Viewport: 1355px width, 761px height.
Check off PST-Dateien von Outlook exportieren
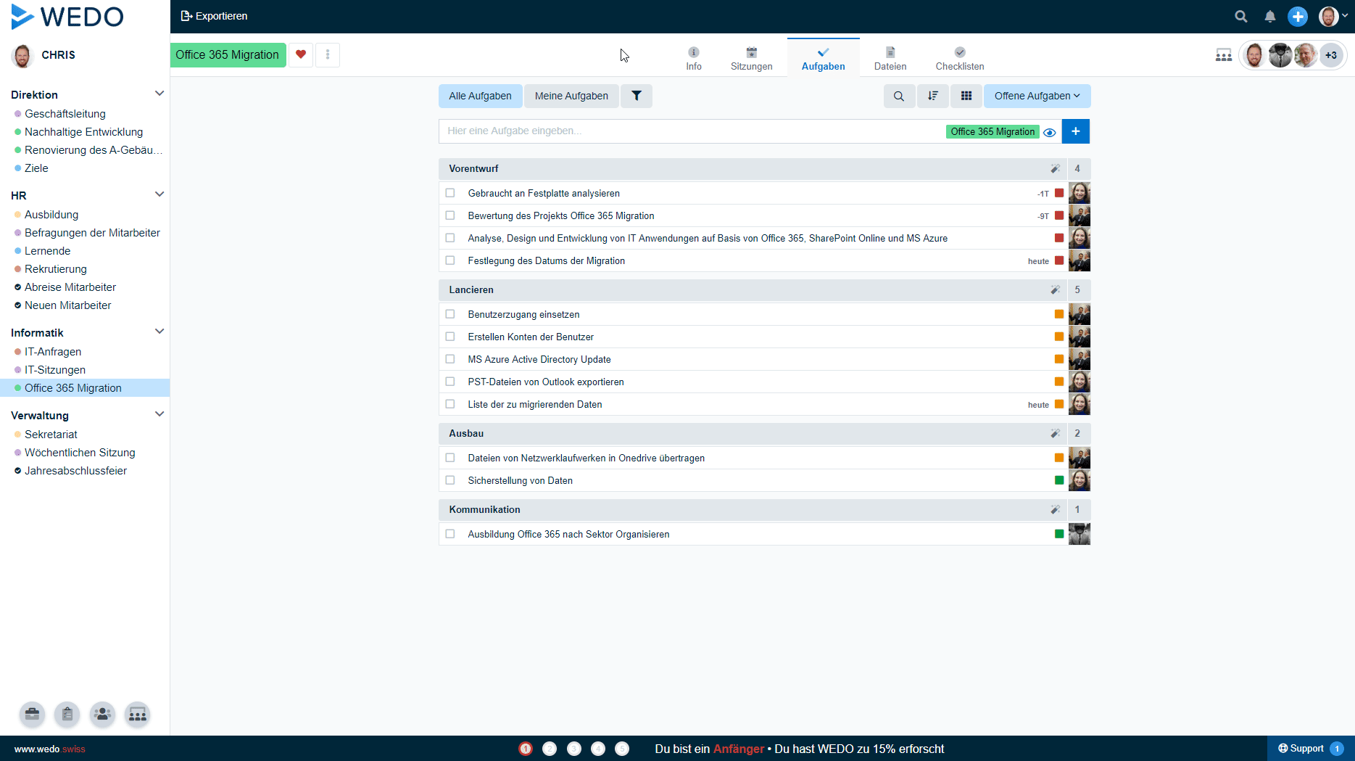450,382
